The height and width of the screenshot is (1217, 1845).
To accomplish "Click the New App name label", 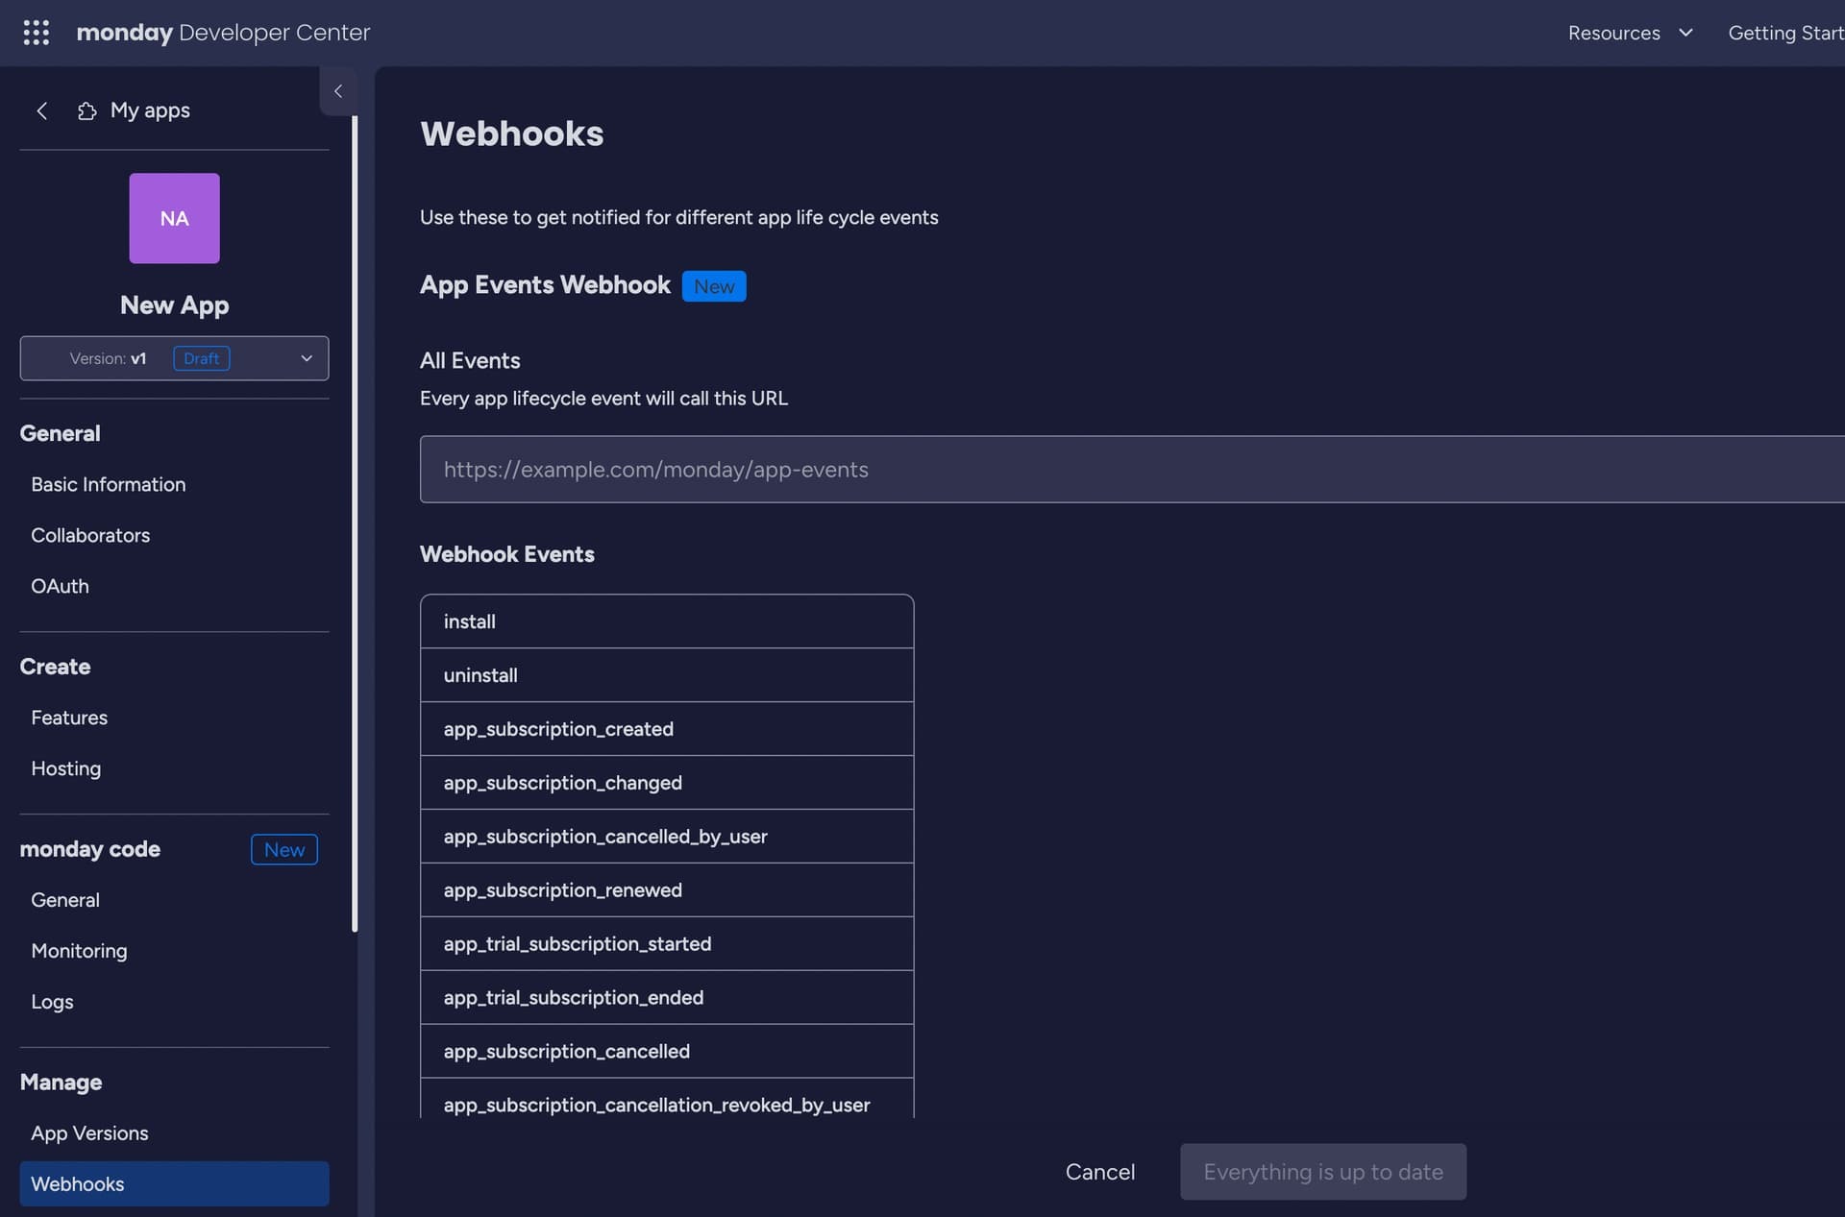I will [174, 305].
